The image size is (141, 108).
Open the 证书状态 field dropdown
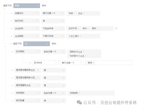pyautogui.click(x=45, y=63)
